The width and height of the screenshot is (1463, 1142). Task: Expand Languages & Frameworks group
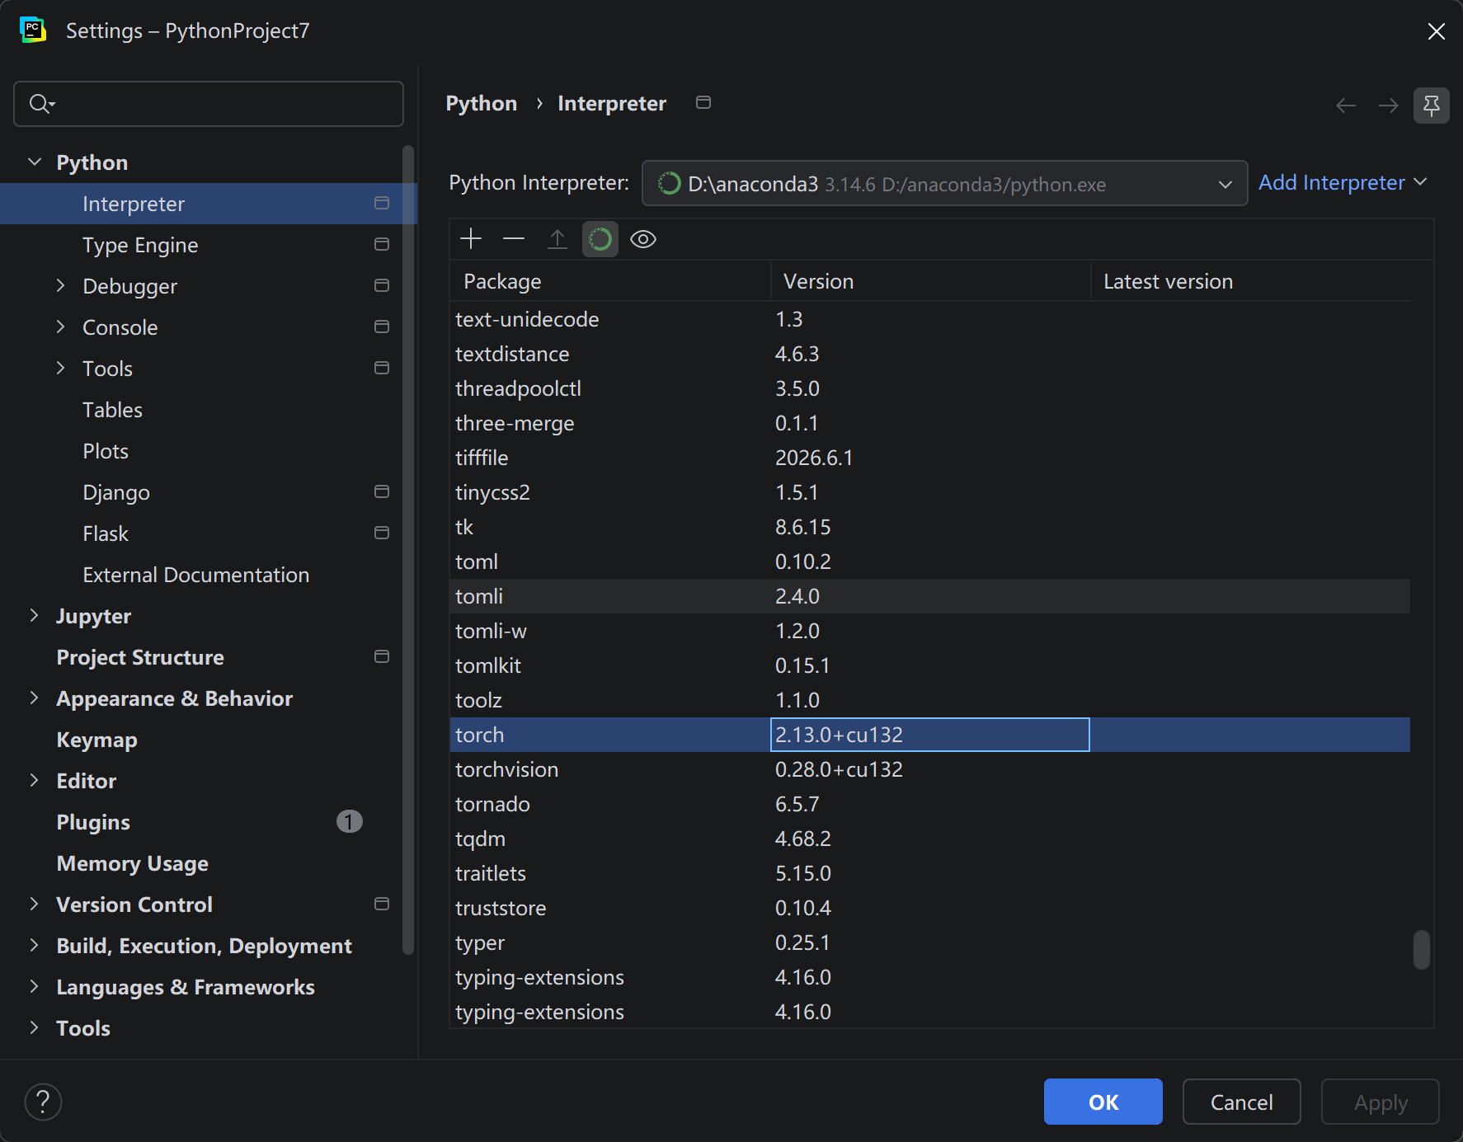pos(34,986)
